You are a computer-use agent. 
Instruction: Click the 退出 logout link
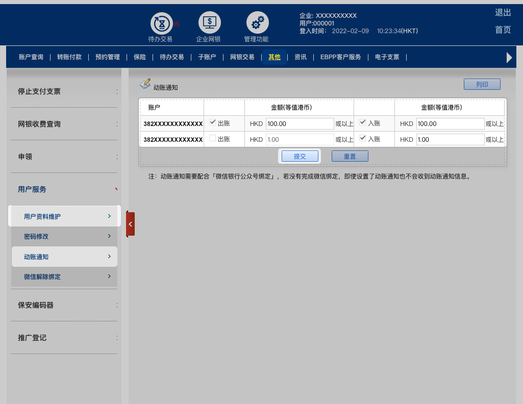503,13
